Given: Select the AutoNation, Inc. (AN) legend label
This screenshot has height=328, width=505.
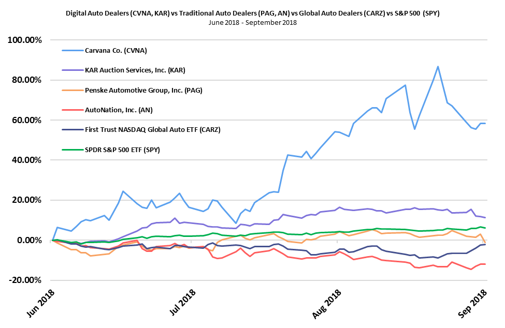Looking at the screenshot, I should pos(119,110).
